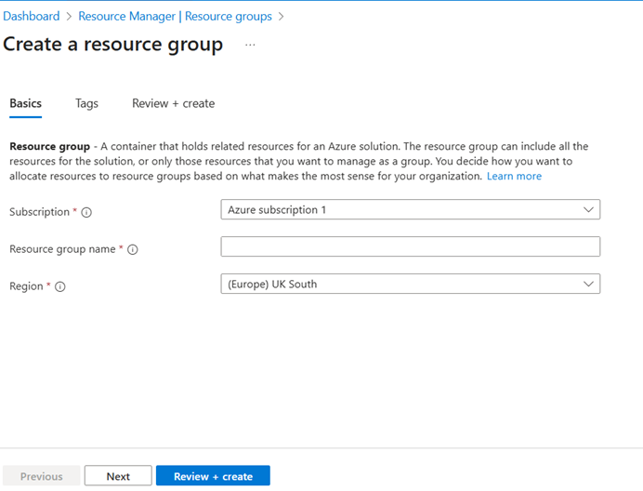The height and width of the screenshot is (491, 643).
Task: Focus the Resource group name text field
Action: click(x=410, y=246)
